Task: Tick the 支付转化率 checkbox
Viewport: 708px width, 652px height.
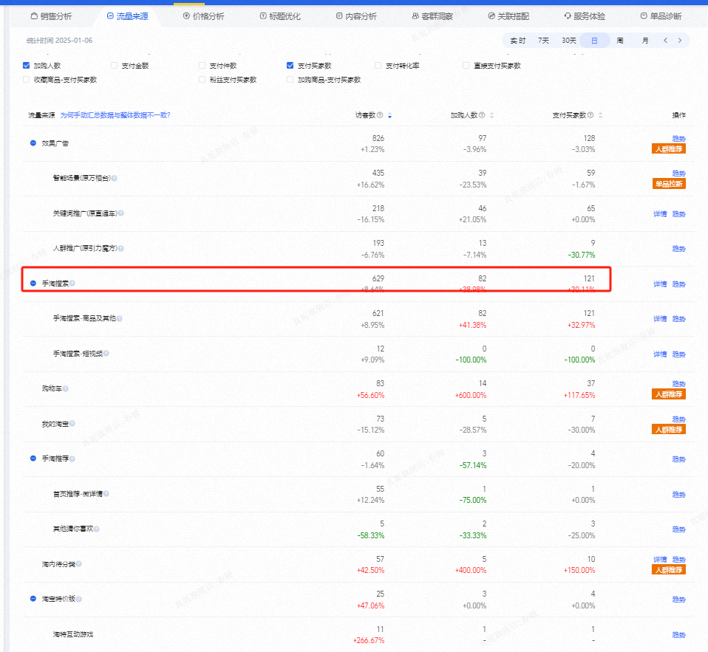Action: pyautogui.click(x=378, y=66)
